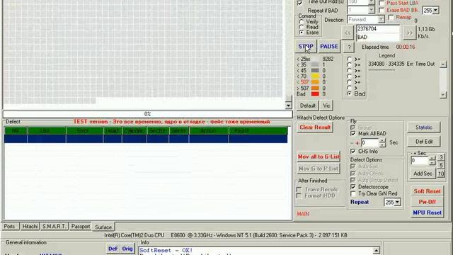The width and height of the screenshot is (453, 255).
Task: Select the Read command radio
Action: tap(302, 27)
